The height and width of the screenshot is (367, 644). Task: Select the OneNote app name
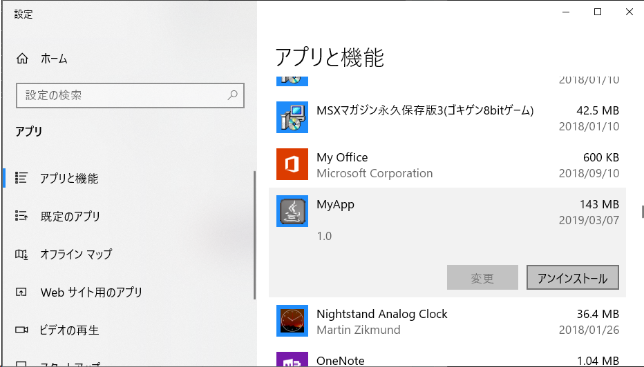pos(341,361)
